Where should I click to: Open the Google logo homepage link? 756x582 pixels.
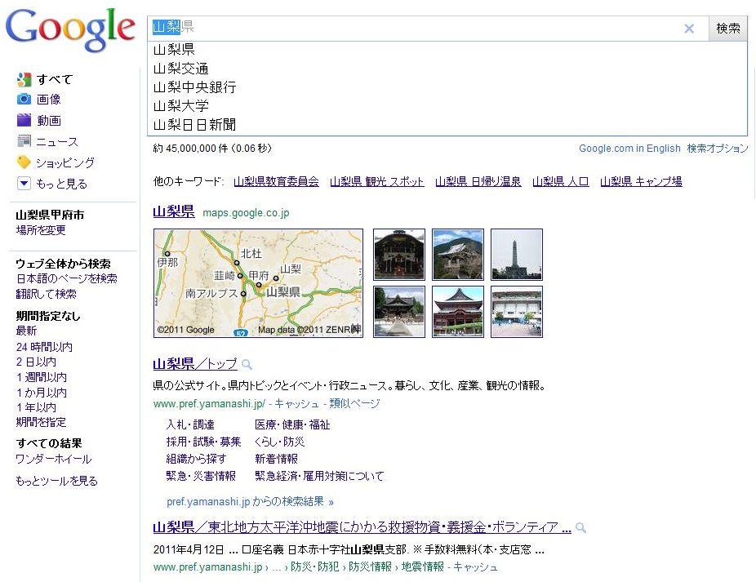pyautogui.click(x=70, y=30)
